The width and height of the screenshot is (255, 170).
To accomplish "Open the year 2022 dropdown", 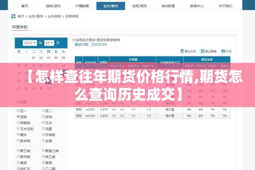I will click(30, 43).
